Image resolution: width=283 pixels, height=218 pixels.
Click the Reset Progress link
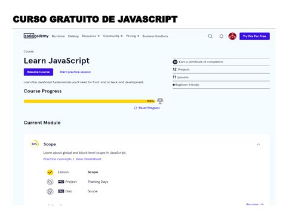tap(149, 108)
